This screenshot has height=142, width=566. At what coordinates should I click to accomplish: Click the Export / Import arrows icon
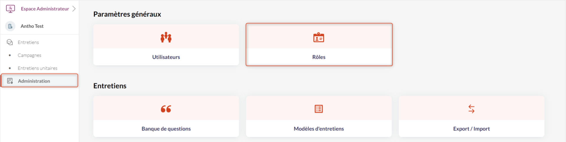[471, 109]
